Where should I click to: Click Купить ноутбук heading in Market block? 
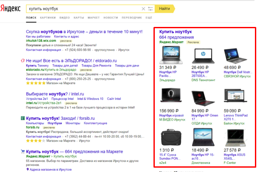click(x=176, y=32)
